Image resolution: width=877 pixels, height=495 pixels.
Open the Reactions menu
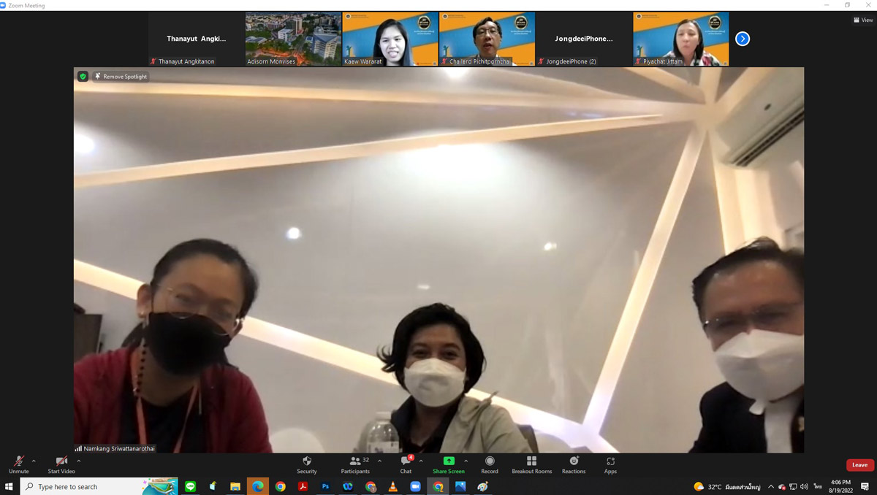[x=574, y=464]
